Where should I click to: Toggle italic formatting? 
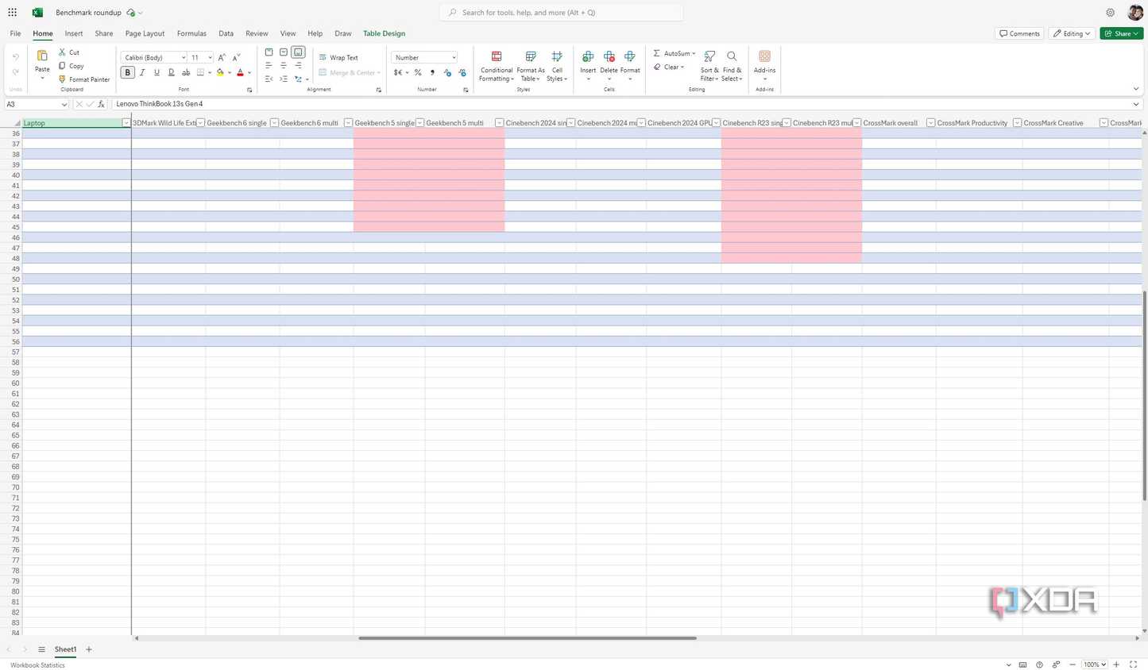point(142,72)
